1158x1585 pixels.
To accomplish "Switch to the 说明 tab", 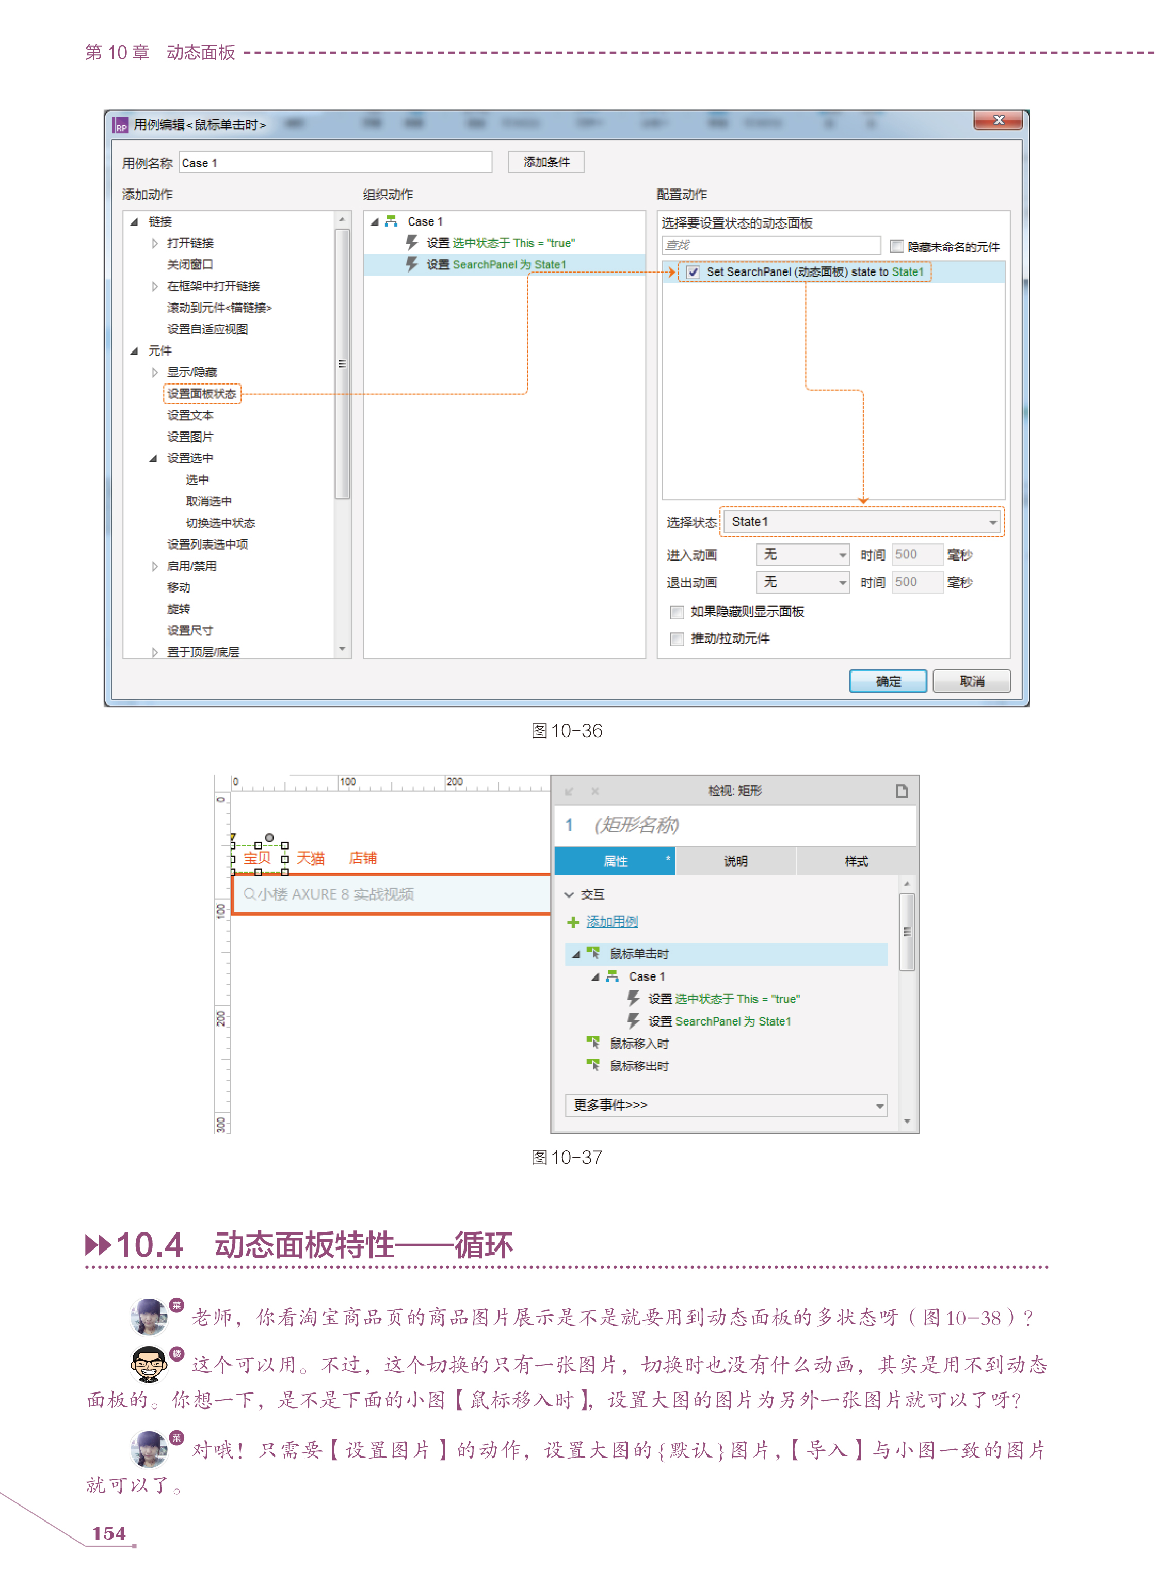I will [735, 861].
